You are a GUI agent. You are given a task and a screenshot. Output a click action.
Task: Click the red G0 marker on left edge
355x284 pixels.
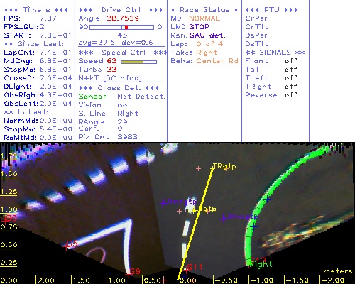5,220
